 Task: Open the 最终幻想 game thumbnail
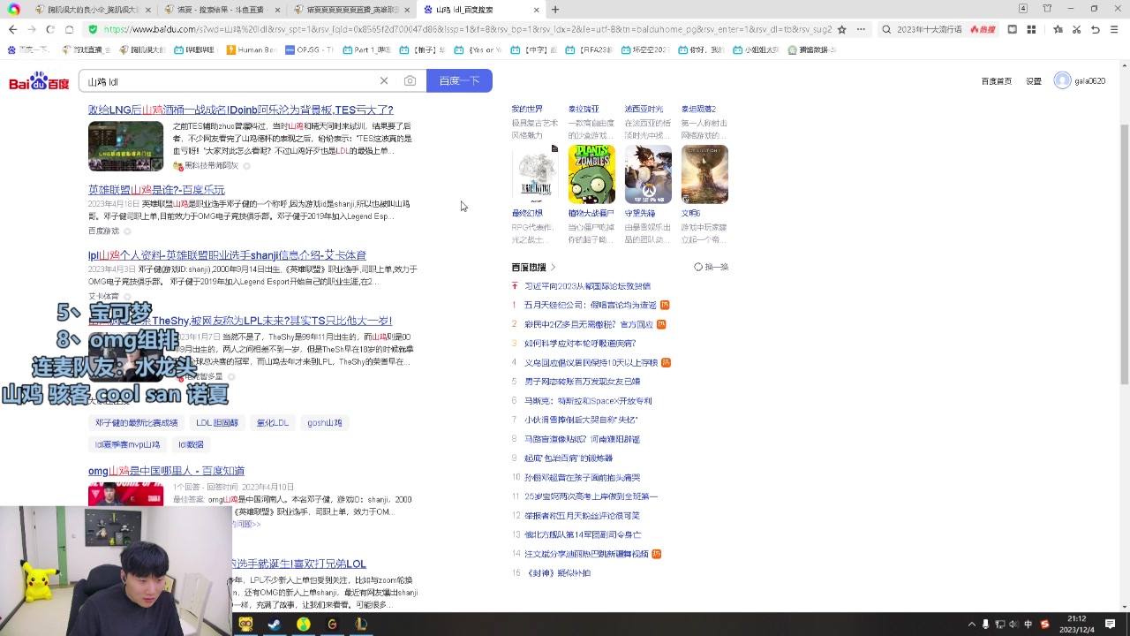(x=535, y=174)
